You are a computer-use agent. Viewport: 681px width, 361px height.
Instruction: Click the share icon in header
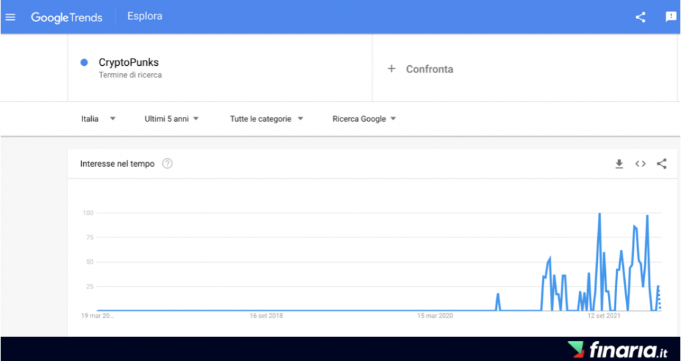(640, 17)
